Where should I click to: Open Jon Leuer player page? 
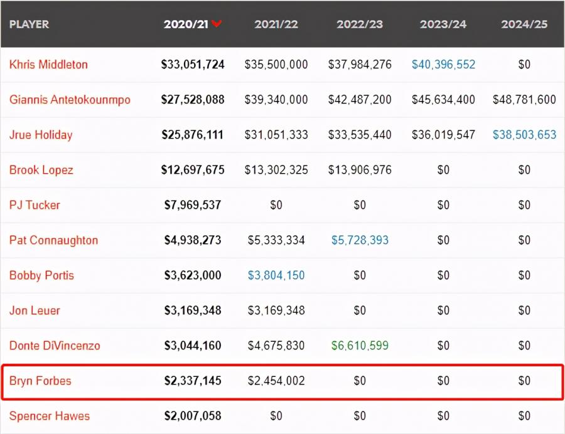tap(35, 310)
